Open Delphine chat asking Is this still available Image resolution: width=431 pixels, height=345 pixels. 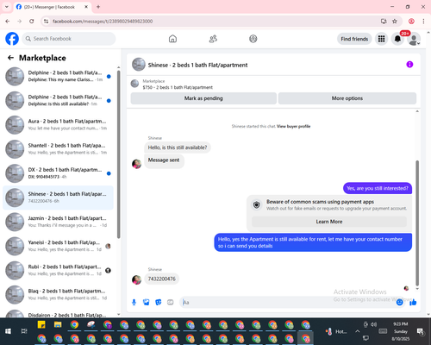(59, 101)
